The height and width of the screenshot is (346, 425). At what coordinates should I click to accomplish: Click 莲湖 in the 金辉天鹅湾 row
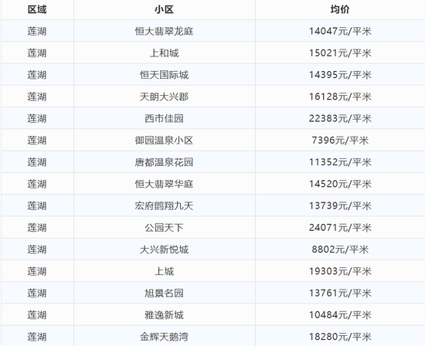coord(37,337)
